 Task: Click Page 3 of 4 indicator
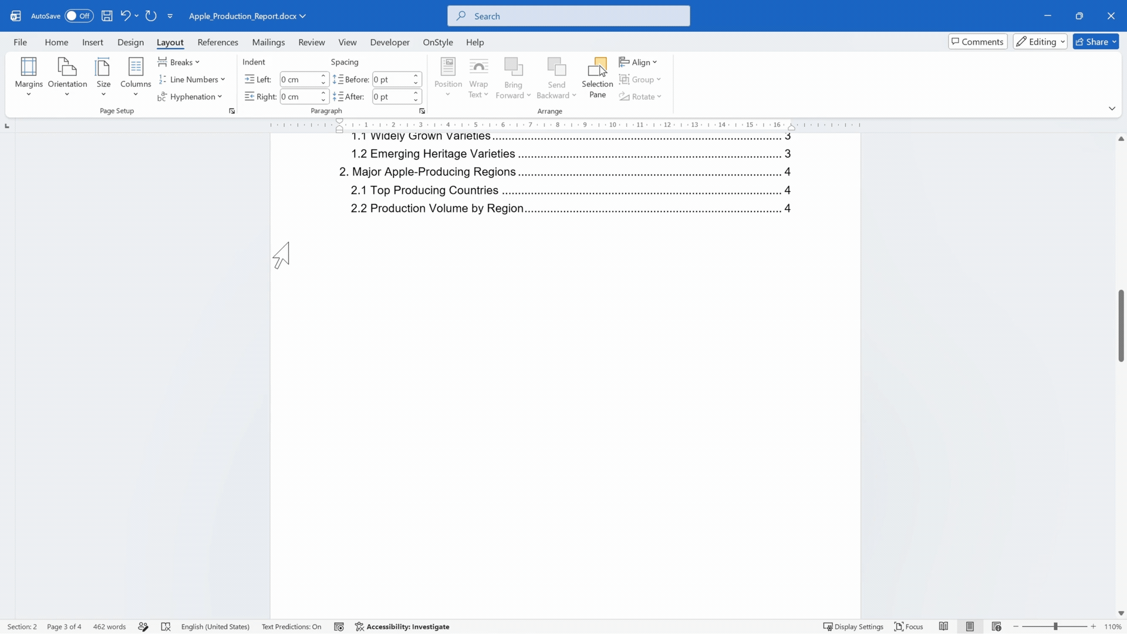[x=64, y=626]
